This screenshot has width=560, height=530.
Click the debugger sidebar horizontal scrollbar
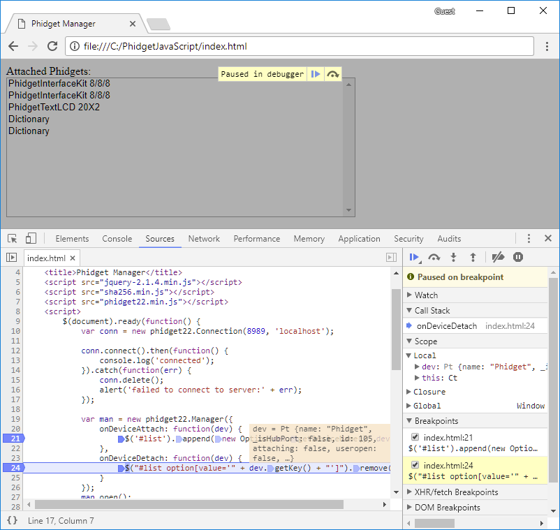pyautogui.click(x=434, y=523)
